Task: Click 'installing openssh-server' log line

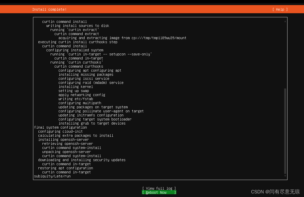Action: (63, 139)
